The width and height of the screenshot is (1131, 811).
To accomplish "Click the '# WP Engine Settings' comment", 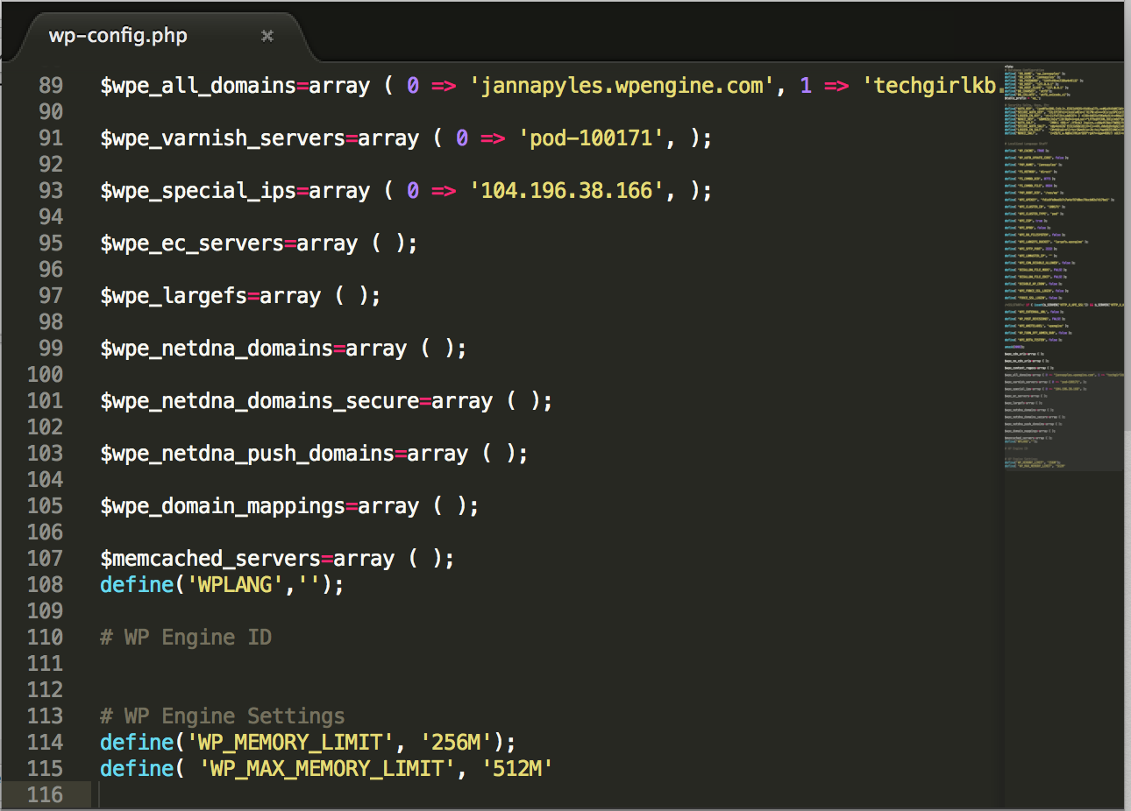I will point(223,716).
